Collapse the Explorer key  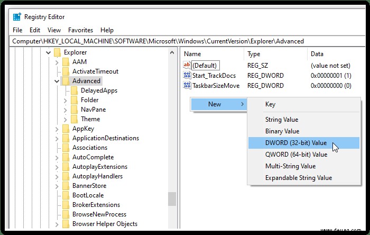49,53
